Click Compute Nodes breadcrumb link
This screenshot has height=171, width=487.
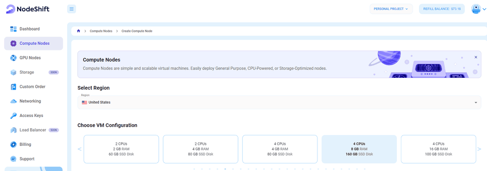point(101,31)
